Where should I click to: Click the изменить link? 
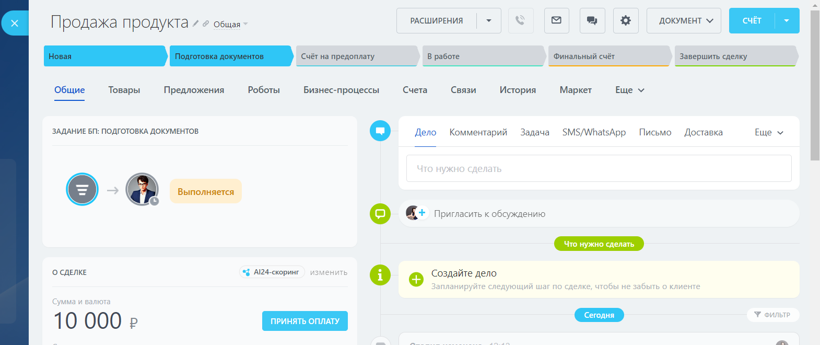click(x=329, y=272)
